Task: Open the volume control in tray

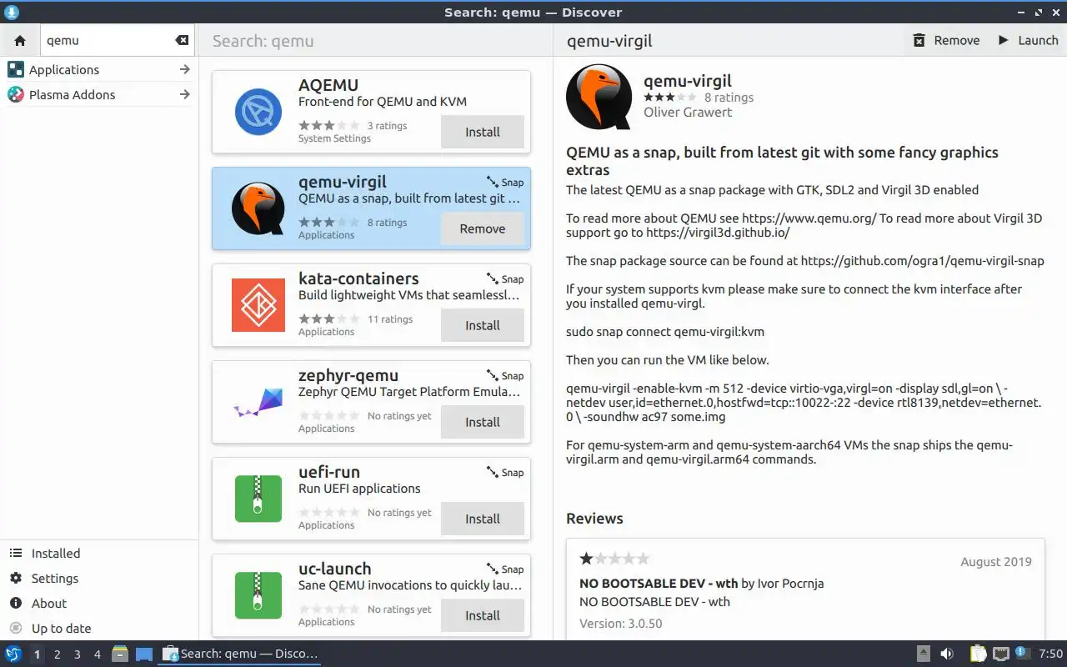Action: tap(946, 654)
